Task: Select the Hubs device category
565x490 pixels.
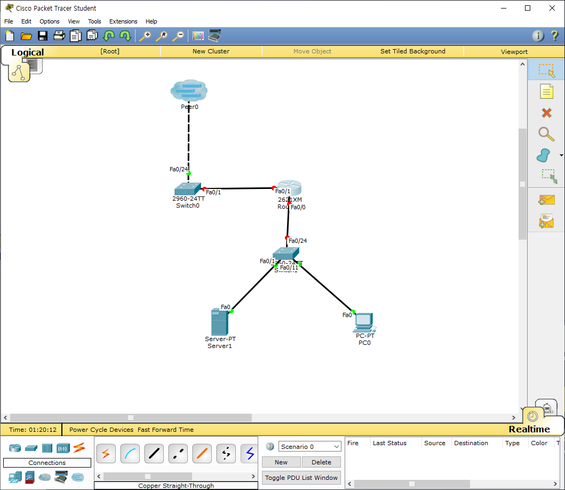Action: point(47,448)
